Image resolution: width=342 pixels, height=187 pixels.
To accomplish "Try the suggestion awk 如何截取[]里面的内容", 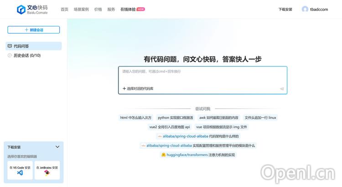I will 219,117.
